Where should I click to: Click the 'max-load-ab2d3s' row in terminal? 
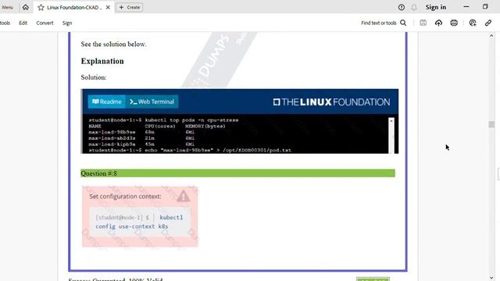[x=141, y=138]
